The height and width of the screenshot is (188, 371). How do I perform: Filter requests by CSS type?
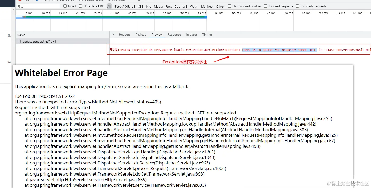point(140,6)
